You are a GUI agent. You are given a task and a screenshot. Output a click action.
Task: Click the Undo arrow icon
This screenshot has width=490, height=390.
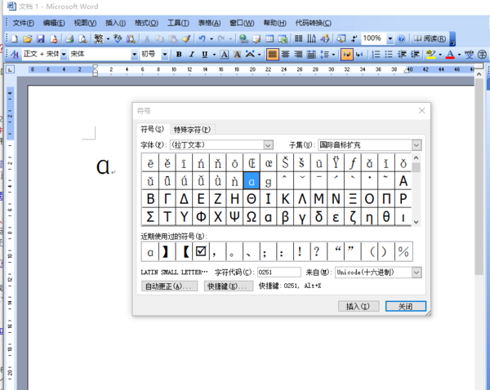[x=202, y=38]
